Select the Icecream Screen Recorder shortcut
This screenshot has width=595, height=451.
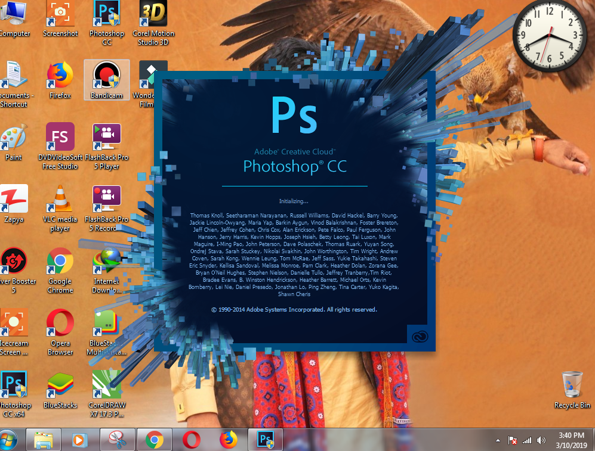(x=14, y=332)
